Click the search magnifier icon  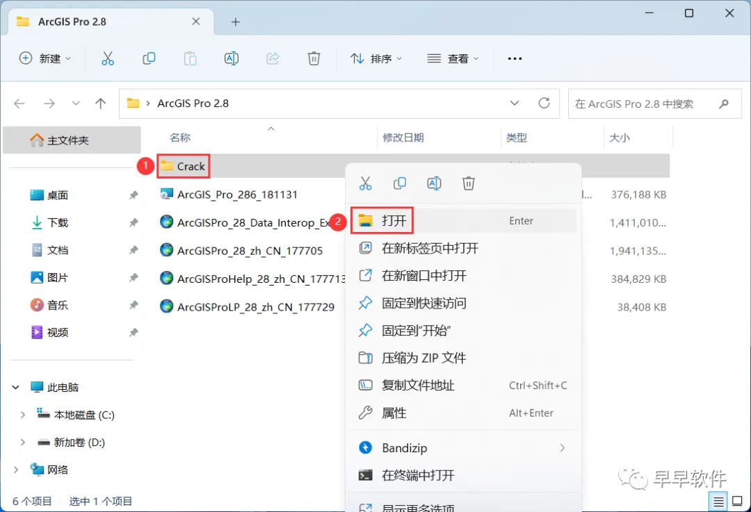pyautogui.click(x=724, y=104)
